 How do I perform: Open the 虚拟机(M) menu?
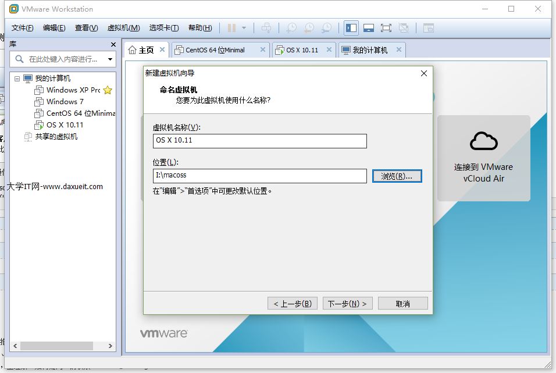pos(123,28)
